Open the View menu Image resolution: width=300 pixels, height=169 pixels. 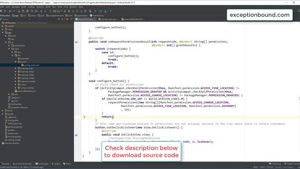8,7
